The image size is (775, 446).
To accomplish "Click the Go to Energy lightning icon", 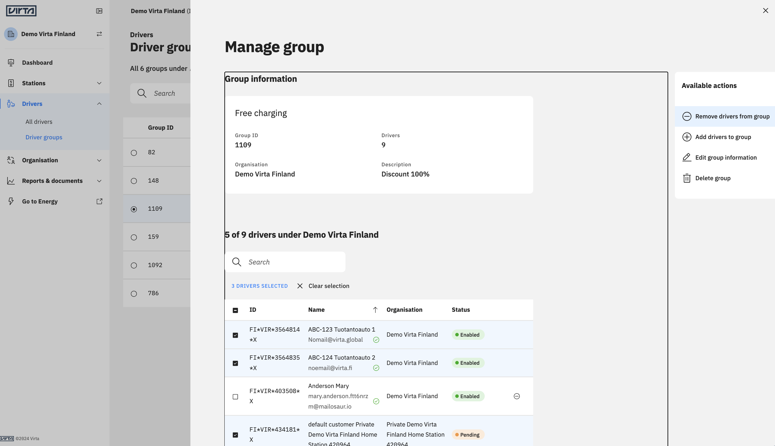I will pos(11,201).
